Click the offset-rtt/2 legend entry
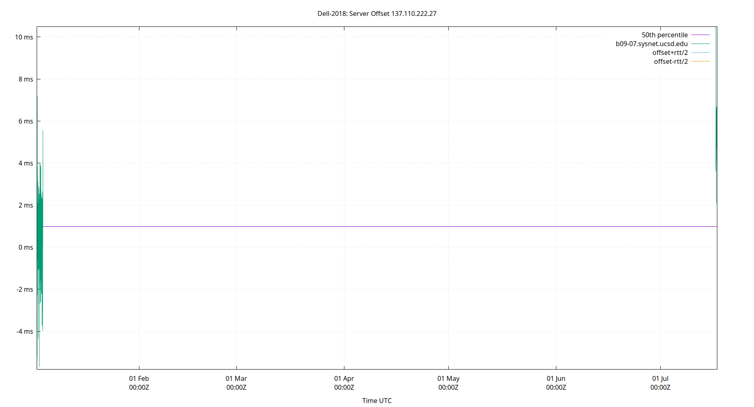754x407 pixels. (670, 61)
